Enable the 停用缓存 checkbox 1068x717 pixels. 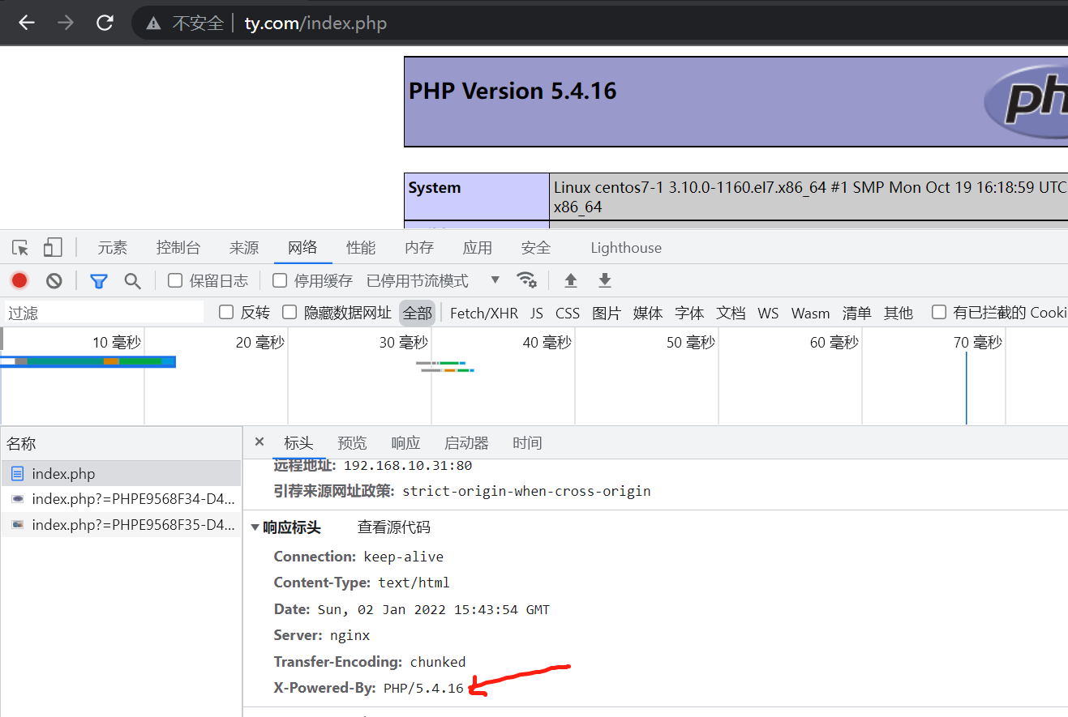(x=280, y=280)
